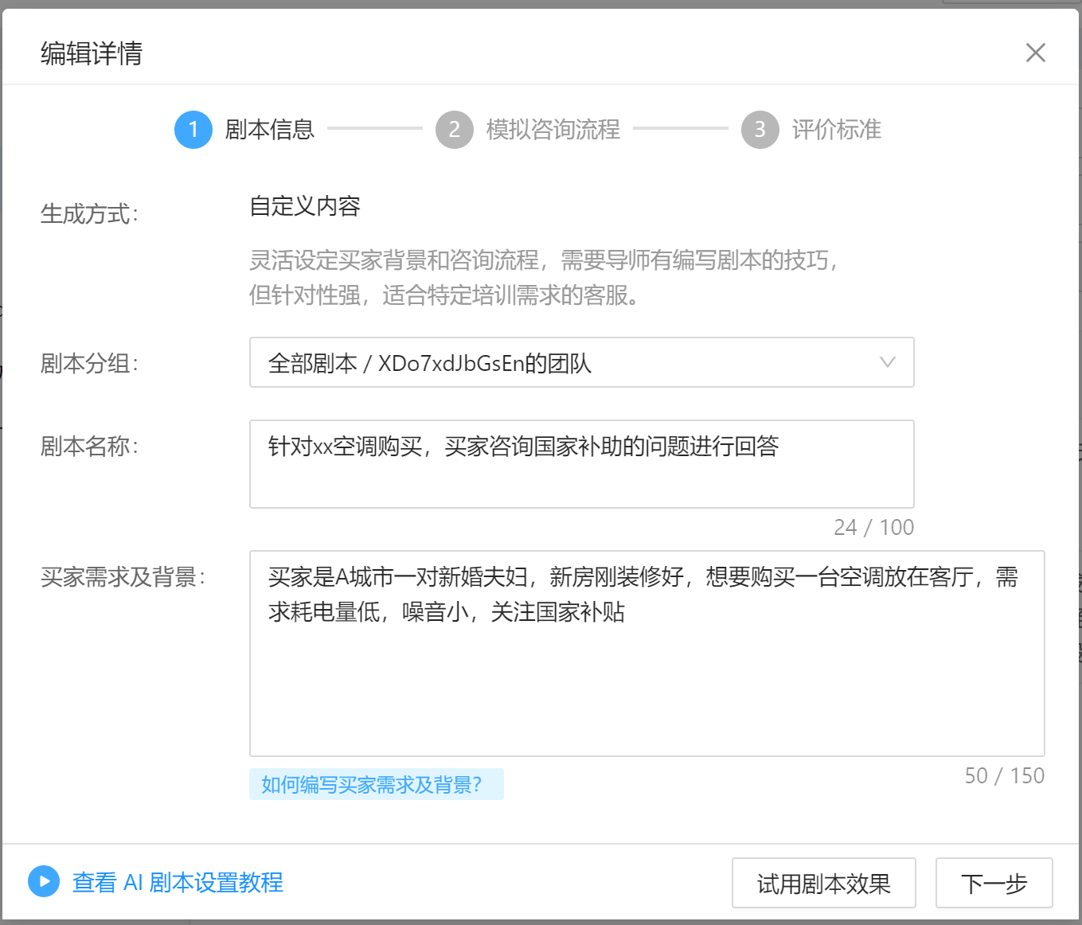The height and width of the screenshot is (925, 1082).
Task: Close the 编辑详情 dialog with the X
Action: tap(1035, 53)
